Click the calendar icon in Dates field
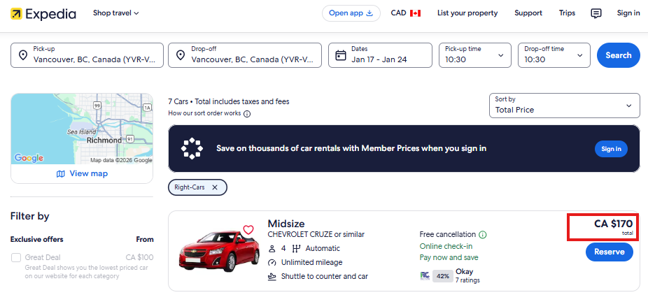Viewport: 648px width, 295px height. click(341, 55)
